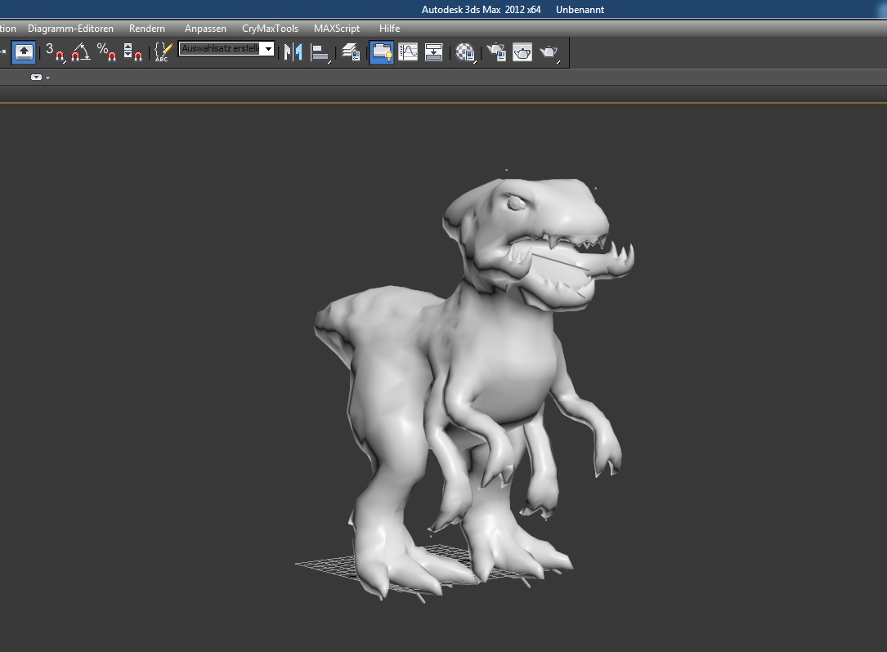Open the Layer Manager icon
887x652 pixels.
pyautogui.click(x=351, y=52)
